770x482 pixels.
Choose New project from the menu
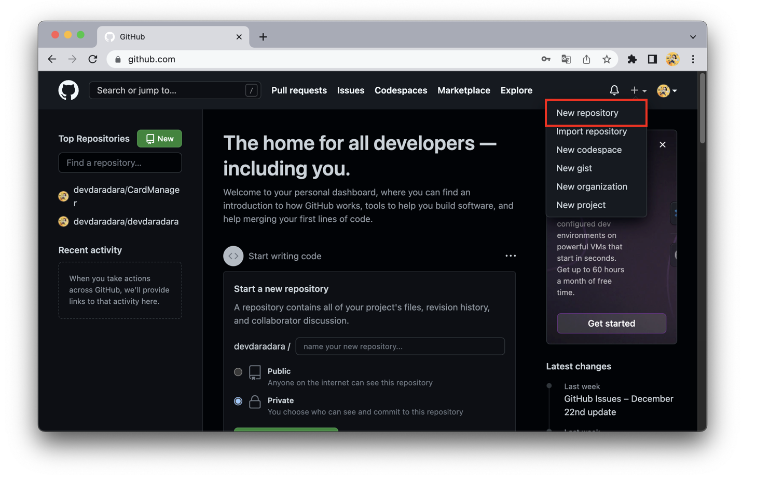point(596,205)
